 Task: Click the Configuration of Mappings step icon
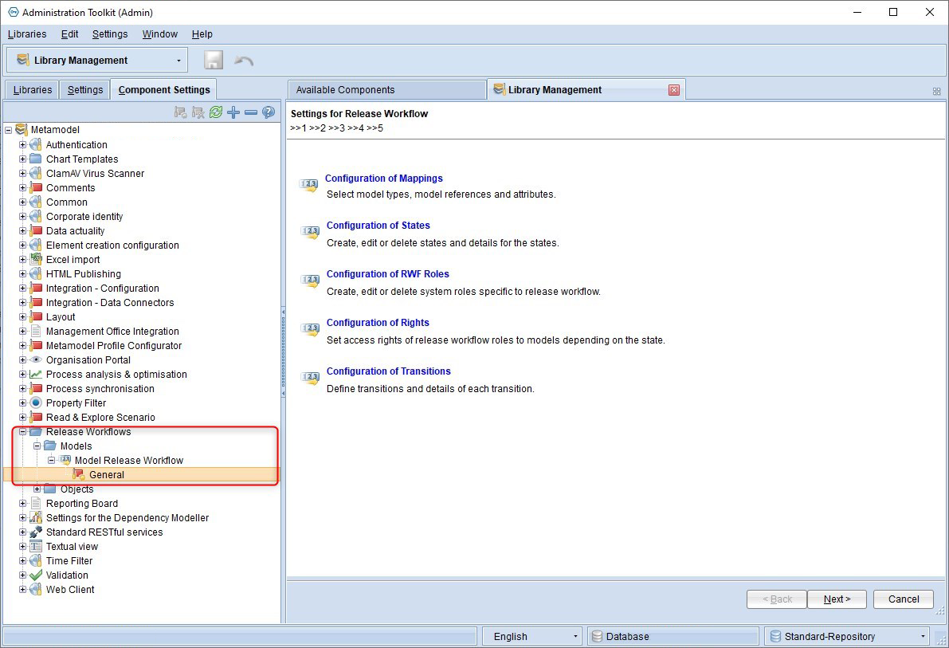308,185
